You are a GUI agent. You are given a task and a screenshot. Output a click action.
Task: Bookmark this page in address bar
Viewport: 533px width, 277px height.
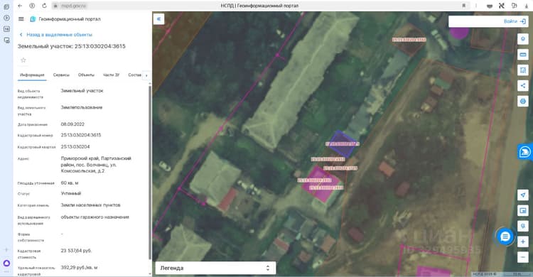click(463, 6)
